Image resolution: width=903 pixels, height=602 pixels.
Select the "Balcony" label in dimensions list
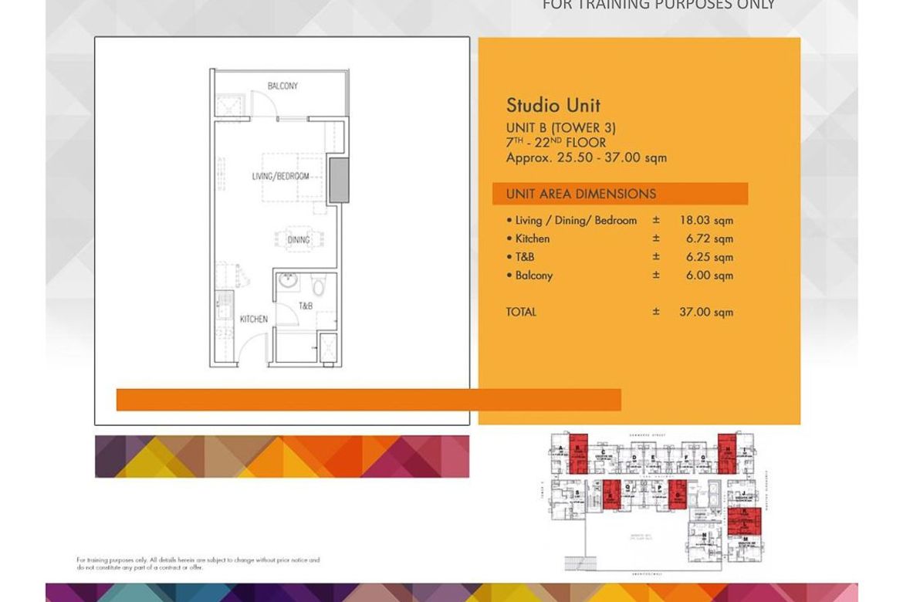(x=534, y=276)
